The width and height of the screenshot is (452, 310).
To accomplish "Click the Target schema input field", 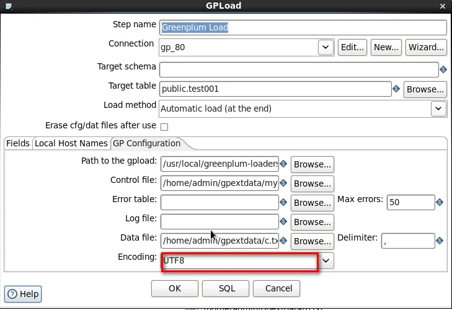I will (x=299, y=69).
